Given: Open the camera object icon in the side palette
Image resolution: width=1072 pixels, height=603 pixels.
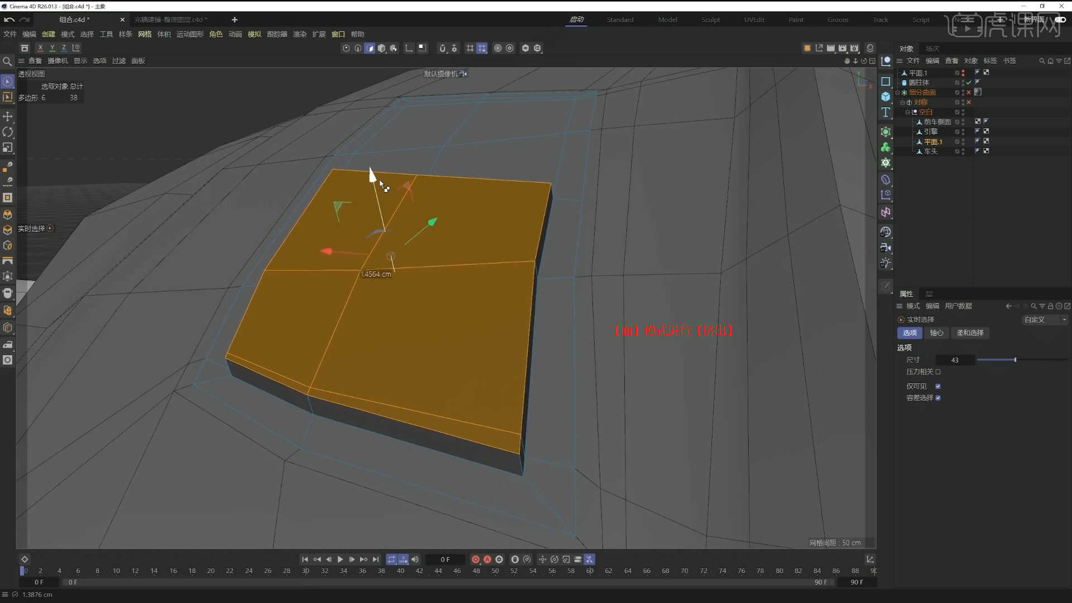Looking at the screenshot, I should (886, 247).
